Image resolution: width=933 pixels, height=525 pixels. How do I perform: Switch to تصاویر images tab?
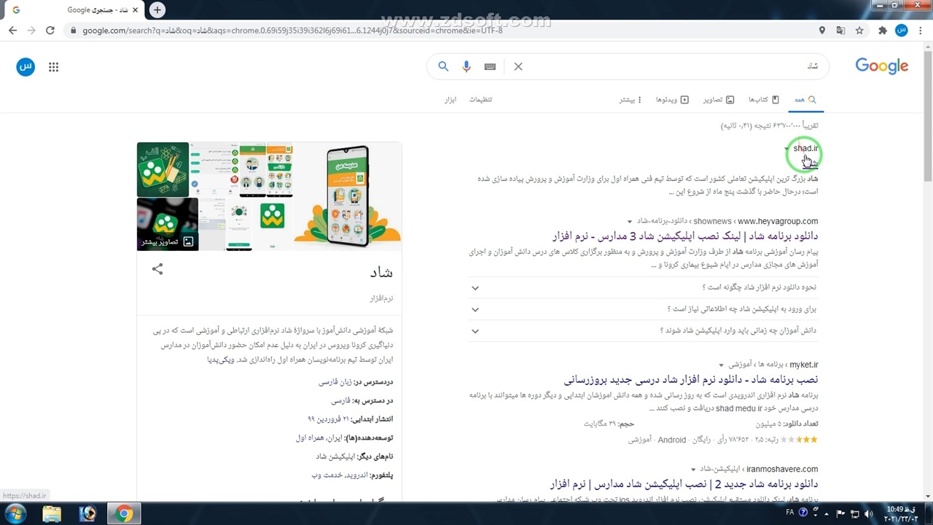(718, 100)
